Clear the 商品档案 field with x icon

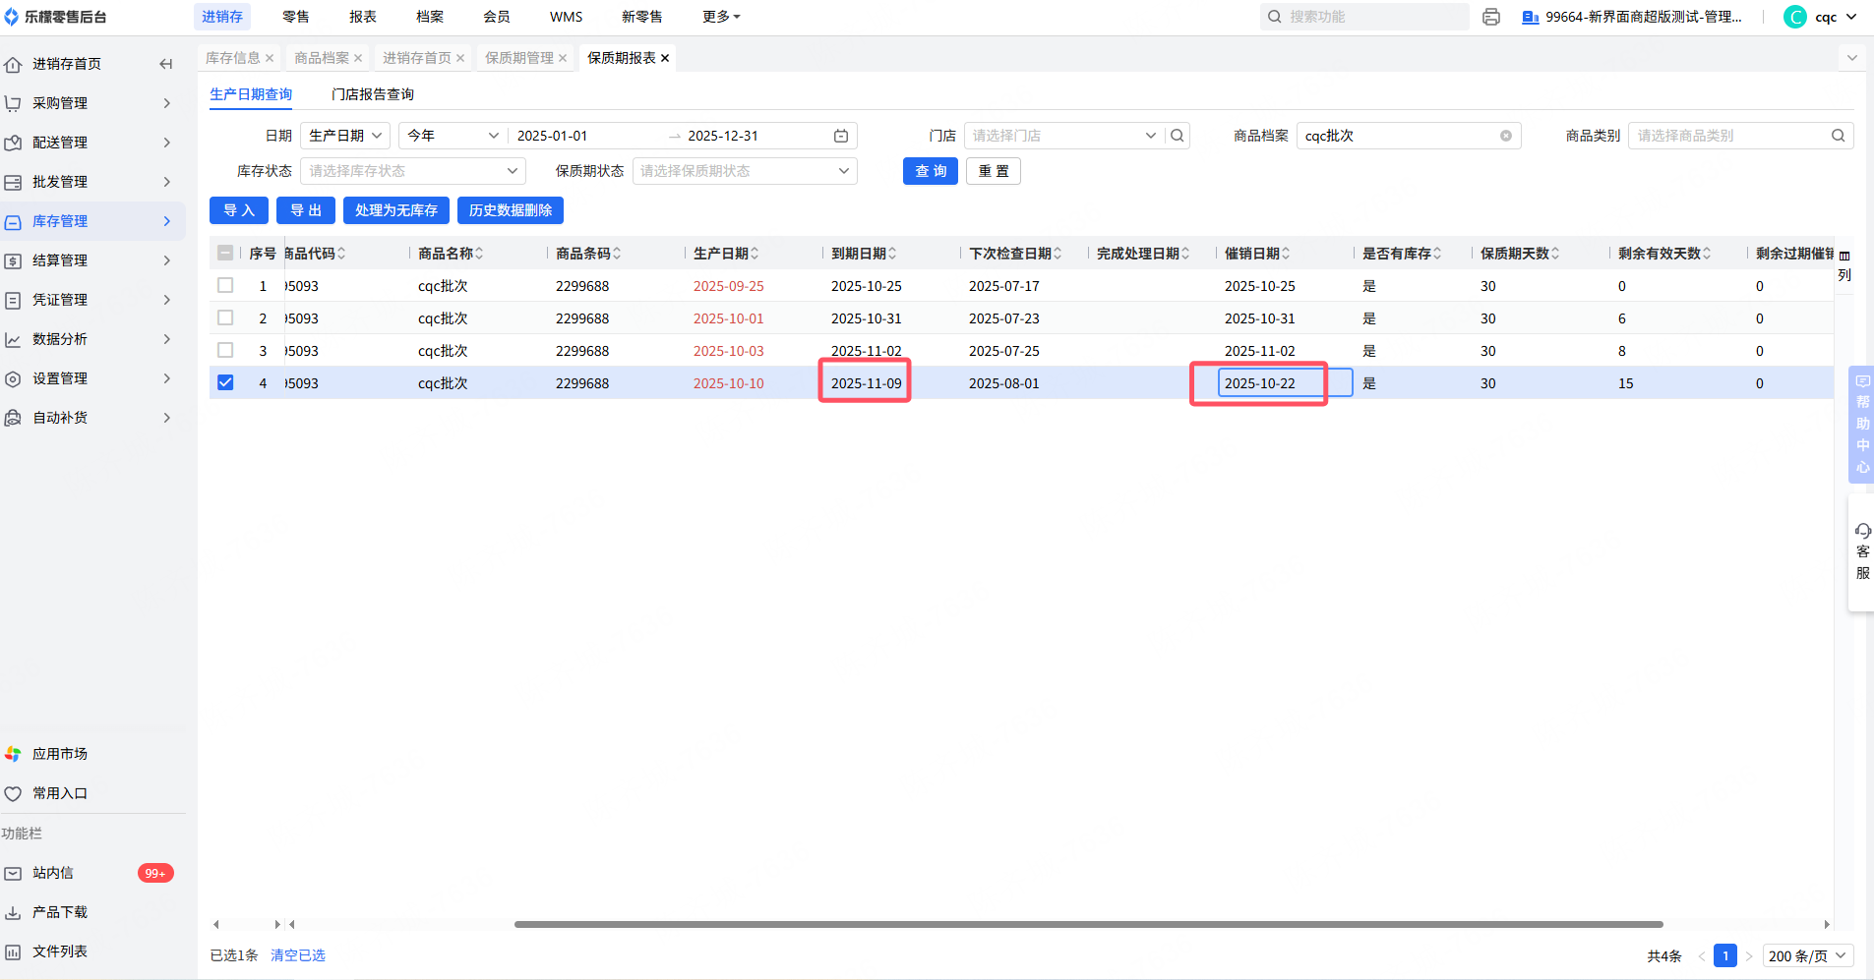pos(1506,136)
